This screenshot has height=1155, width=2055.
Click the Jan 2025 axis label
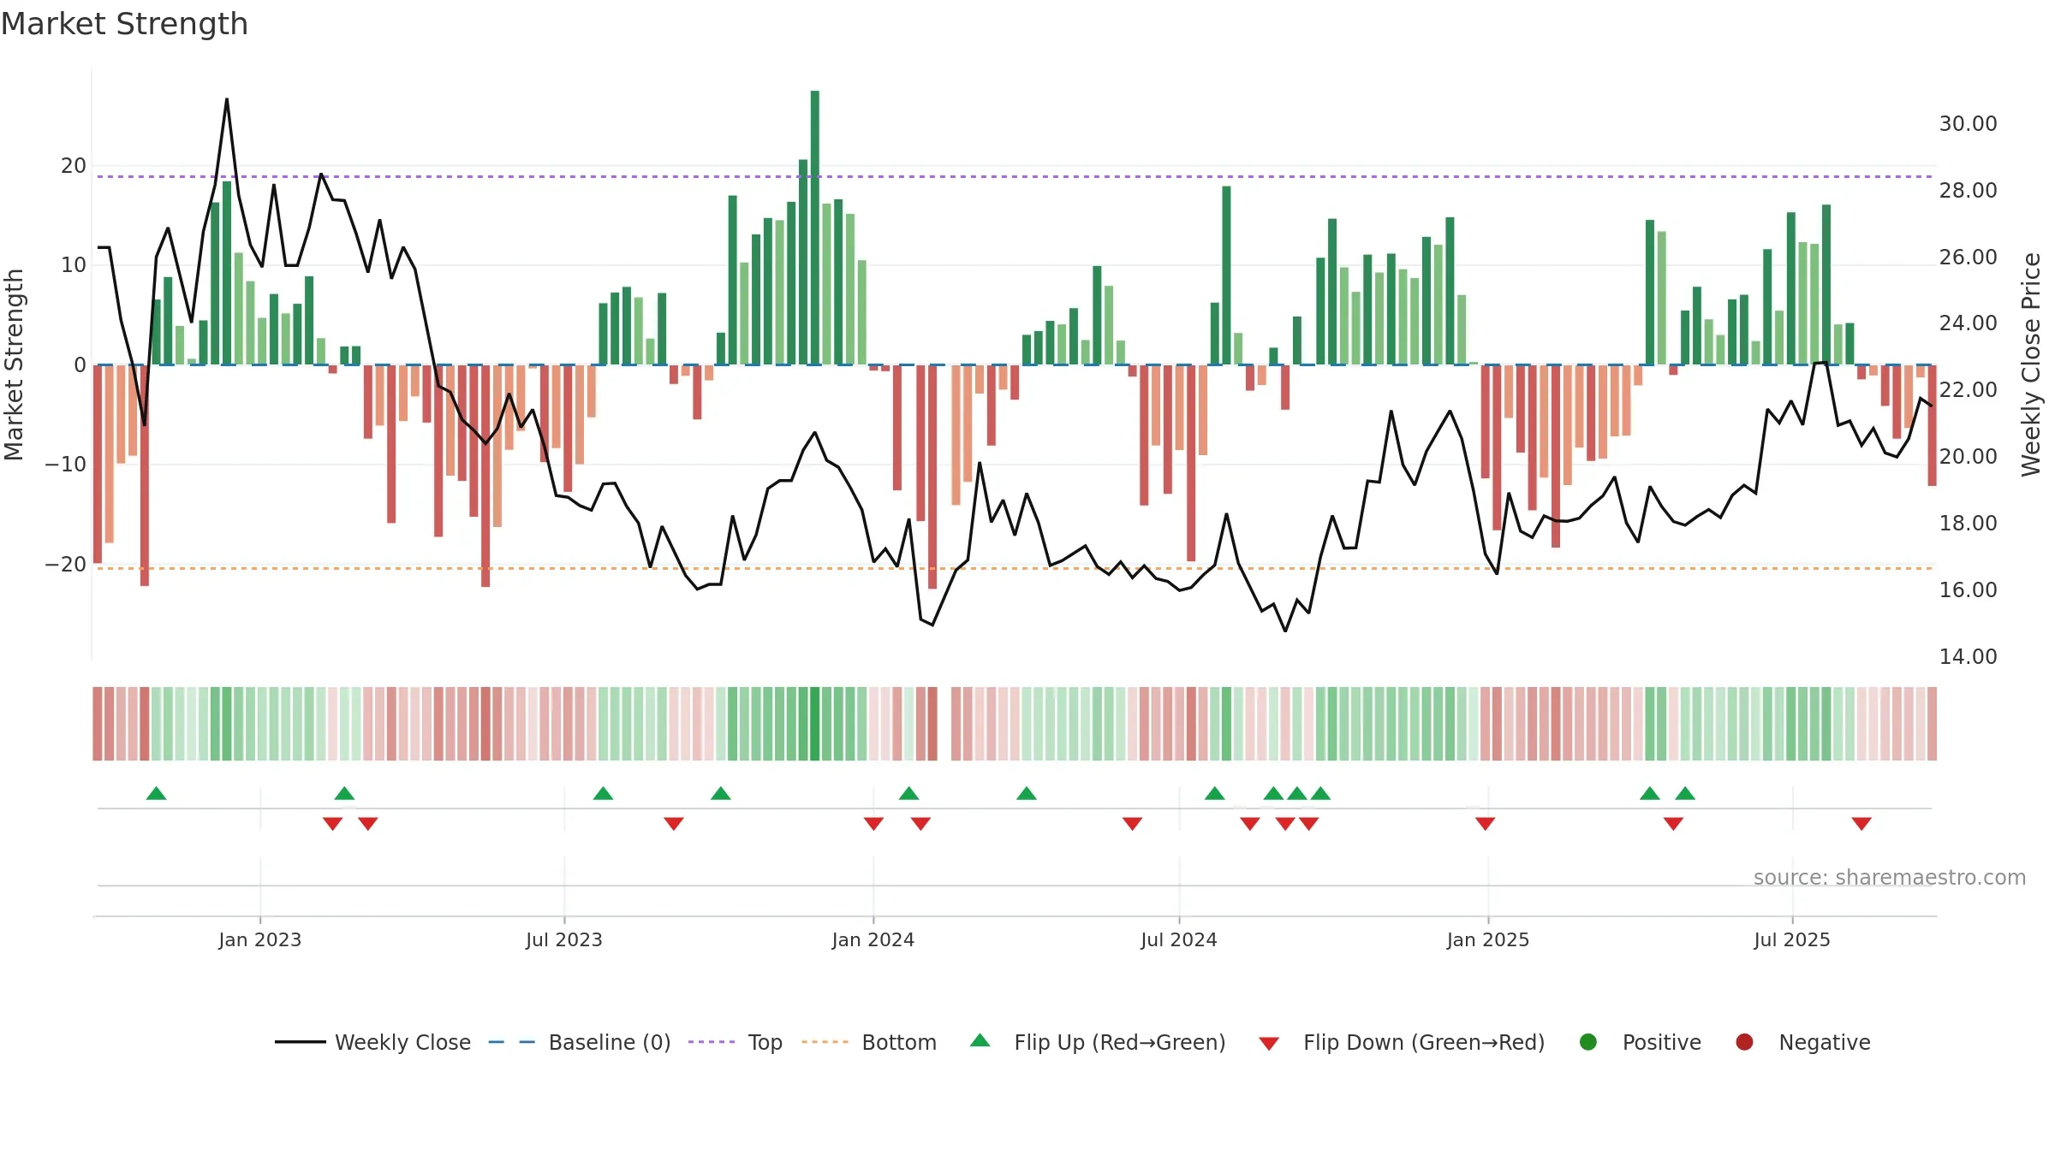tap(1488, 940)
